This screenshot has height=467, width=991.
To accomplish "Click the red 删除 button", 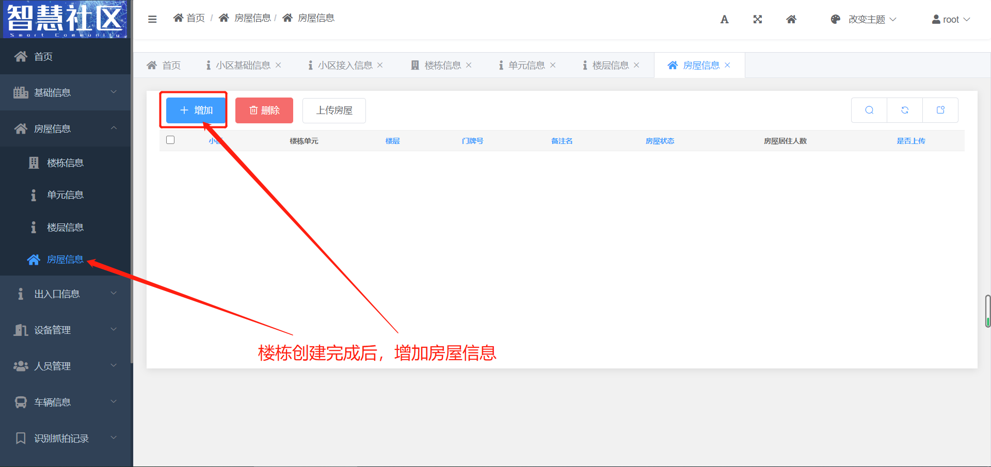I will tap(264, 110).
